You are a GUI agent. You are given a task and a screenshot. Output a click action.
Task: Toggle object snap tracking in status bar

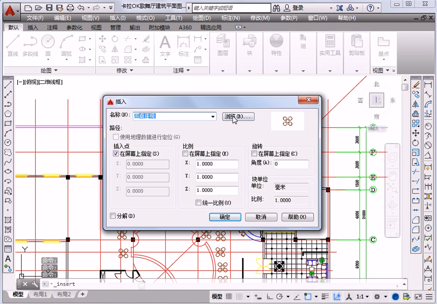coord(297,296)
